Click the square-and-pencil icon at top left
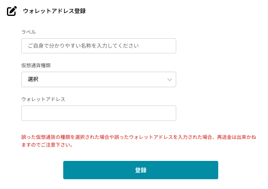268x189 pixels. coord(12,11)
